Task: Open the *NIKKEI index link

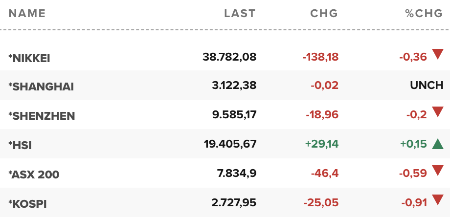Action: click(x=29, y=58)
